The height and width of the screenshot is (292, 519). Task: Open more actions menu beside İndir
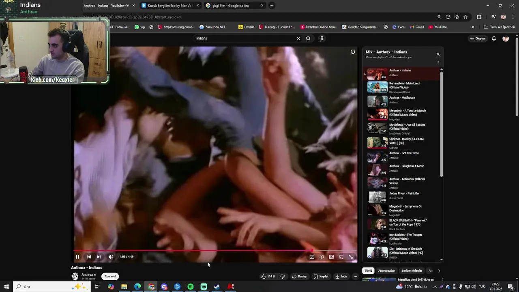(355, 277)
